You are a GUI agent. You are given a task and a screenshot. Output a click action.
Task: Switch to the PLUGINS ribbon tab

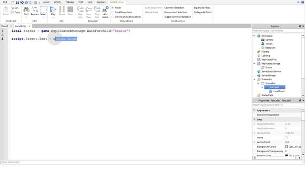[x=101, y=2]
